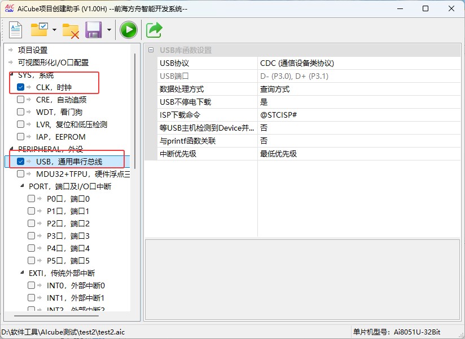
Task: Open project with the folder icon
Action: click(x=40, y=30)
